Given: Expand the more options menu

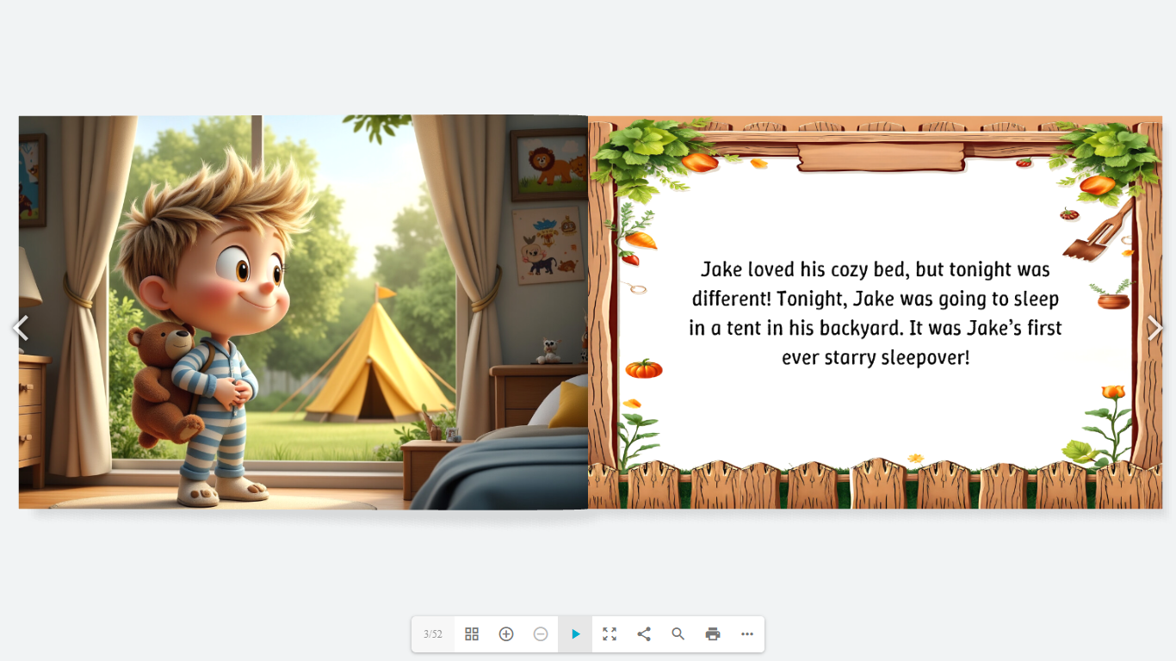Looking at the screenshot, I should coord(747,634).
